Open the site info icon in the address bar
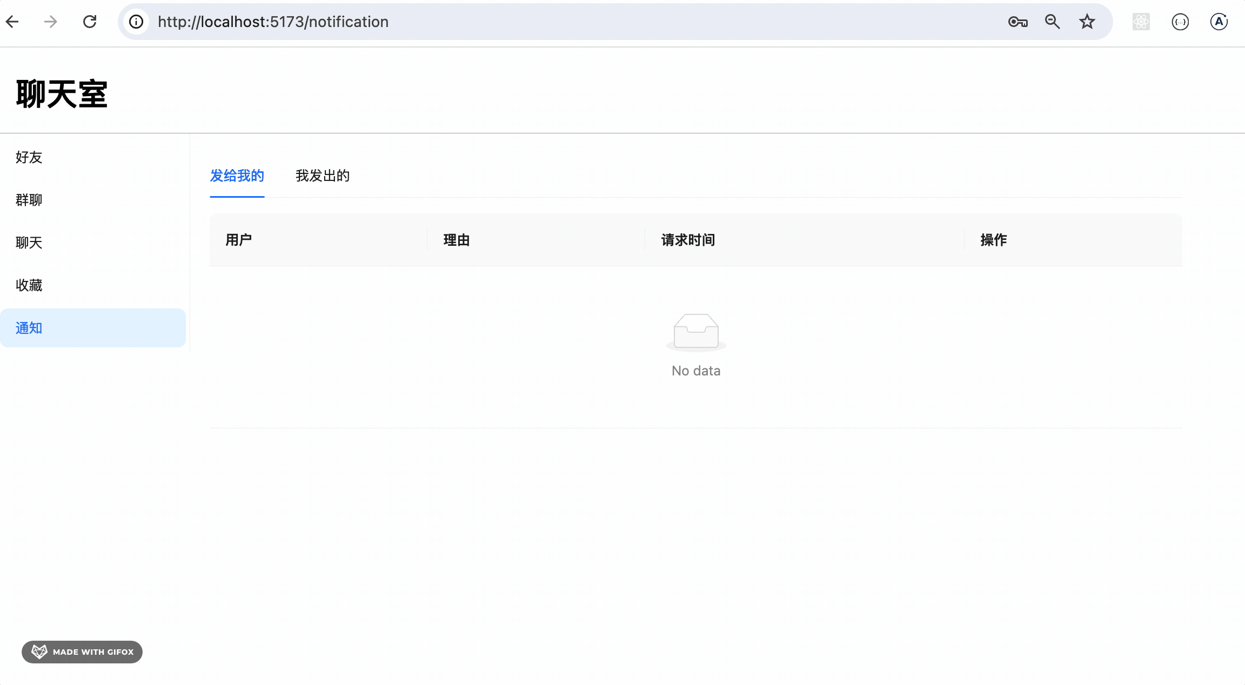The height and width of the screenshot is (685, 1245). pos(136,22)
